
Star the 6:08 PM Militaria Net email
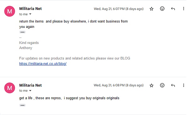(x=152, y=86)
